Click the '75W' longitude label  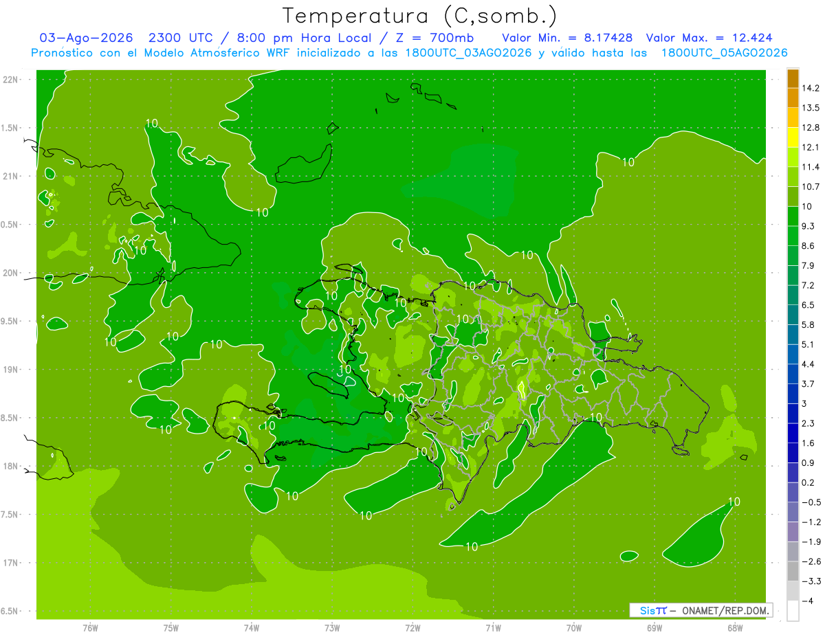point(170,627)
